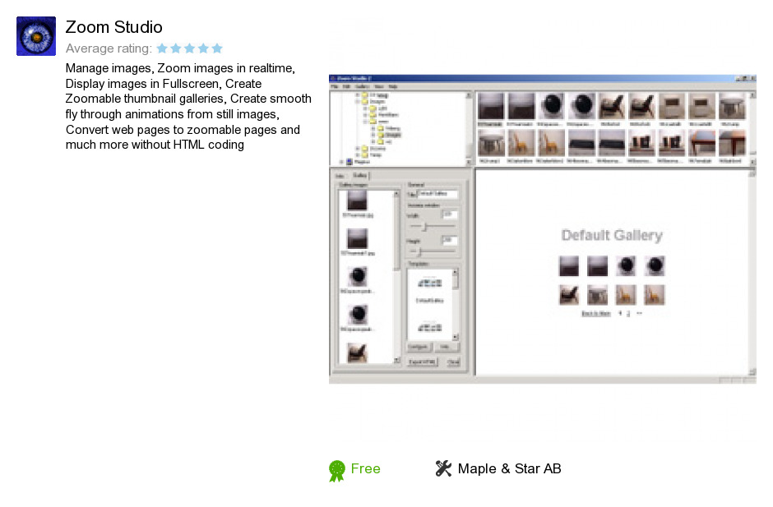Select the first black sofa thumbnail in browser
Viewport: 773px width, 507px height.
581,143
